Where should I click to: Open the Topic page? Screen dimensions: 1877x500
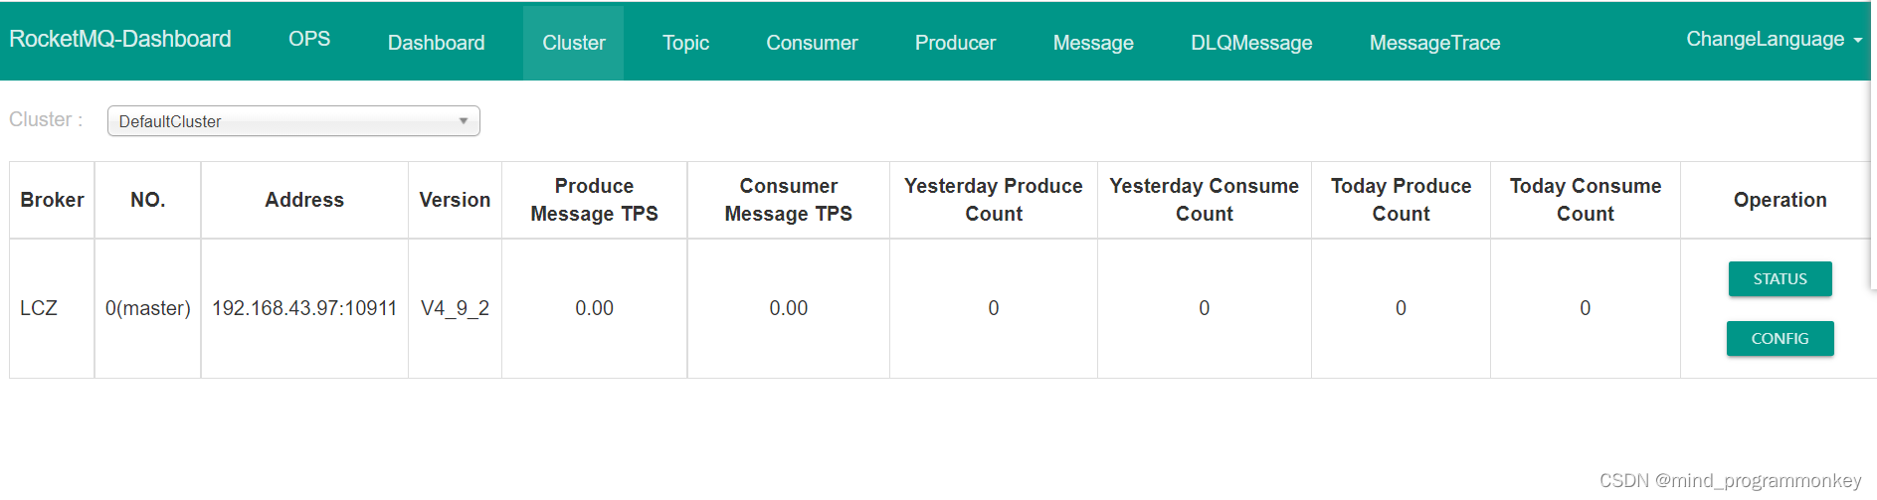[x=686, y=43]
